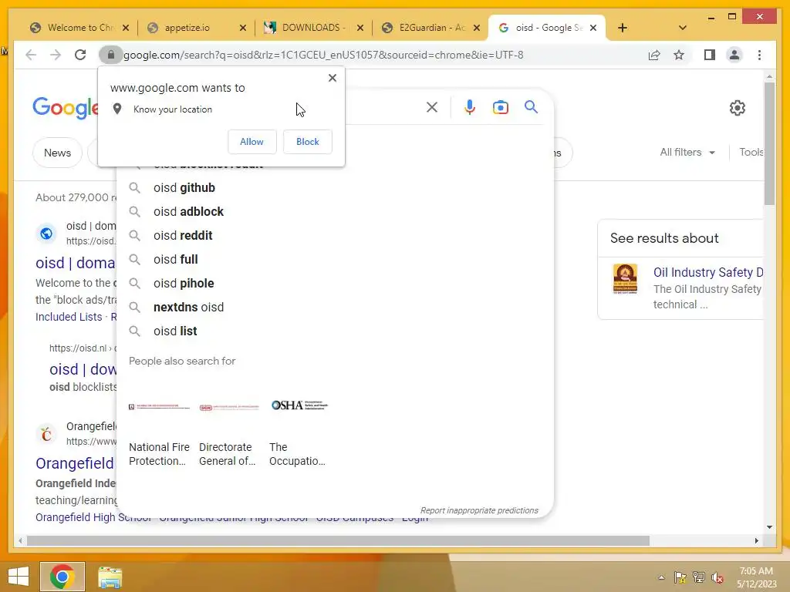Screen dimensions: 790x592
Task: Block Google location access
Action: pos(307,142)
